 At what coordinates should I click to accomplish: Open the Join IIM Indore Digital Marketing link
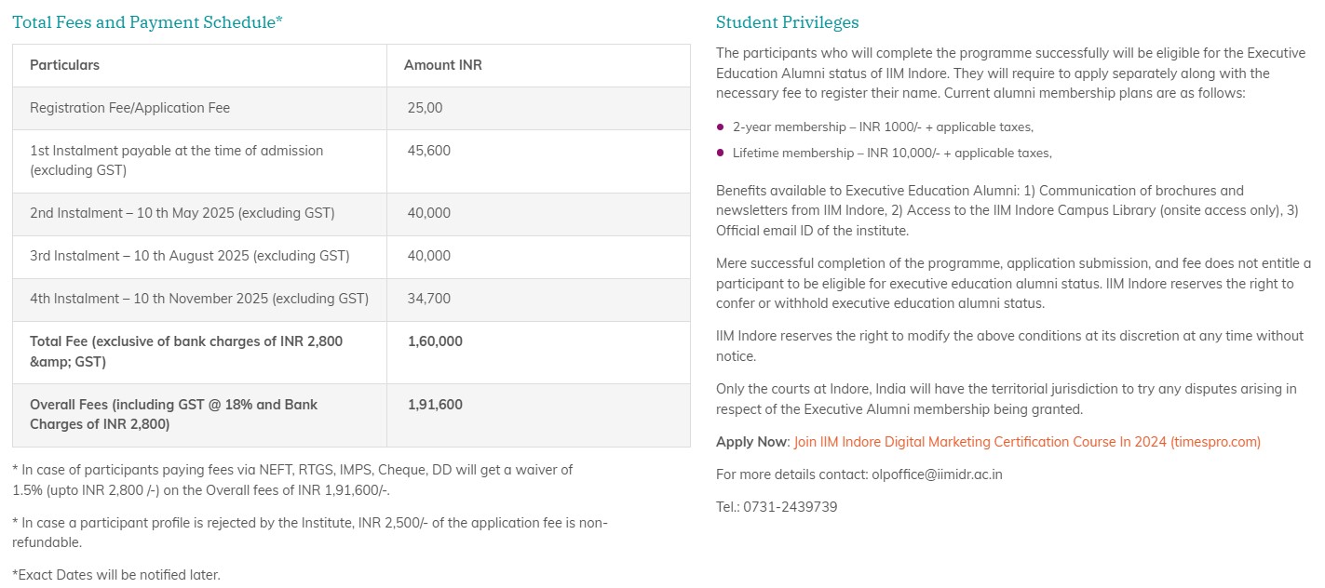tap(1027, 442)
